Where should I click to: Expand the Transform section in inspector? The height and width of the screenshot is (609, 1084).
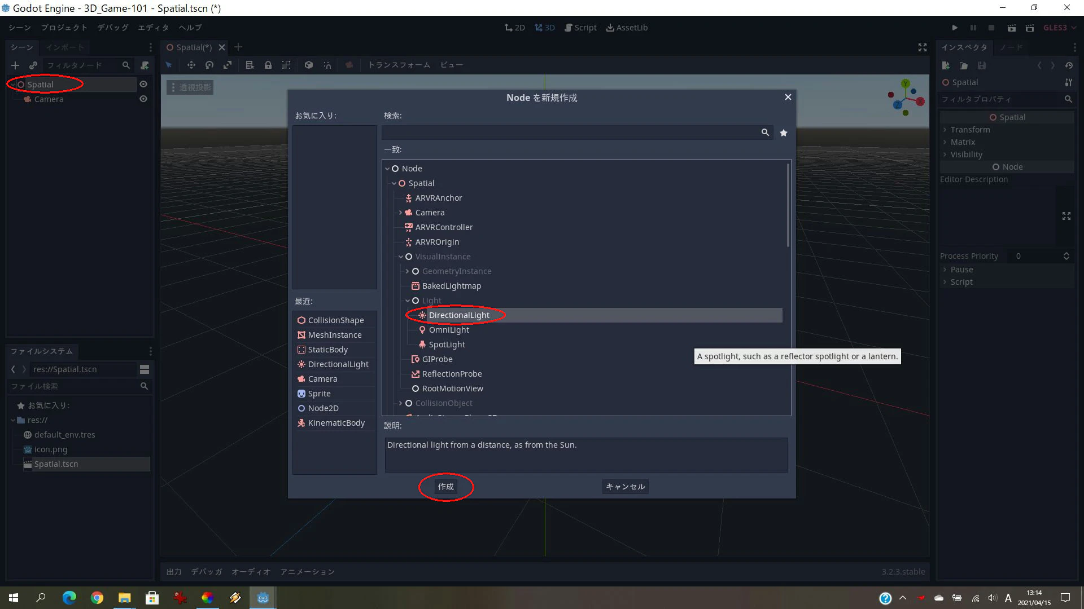[x=970, y=130]
